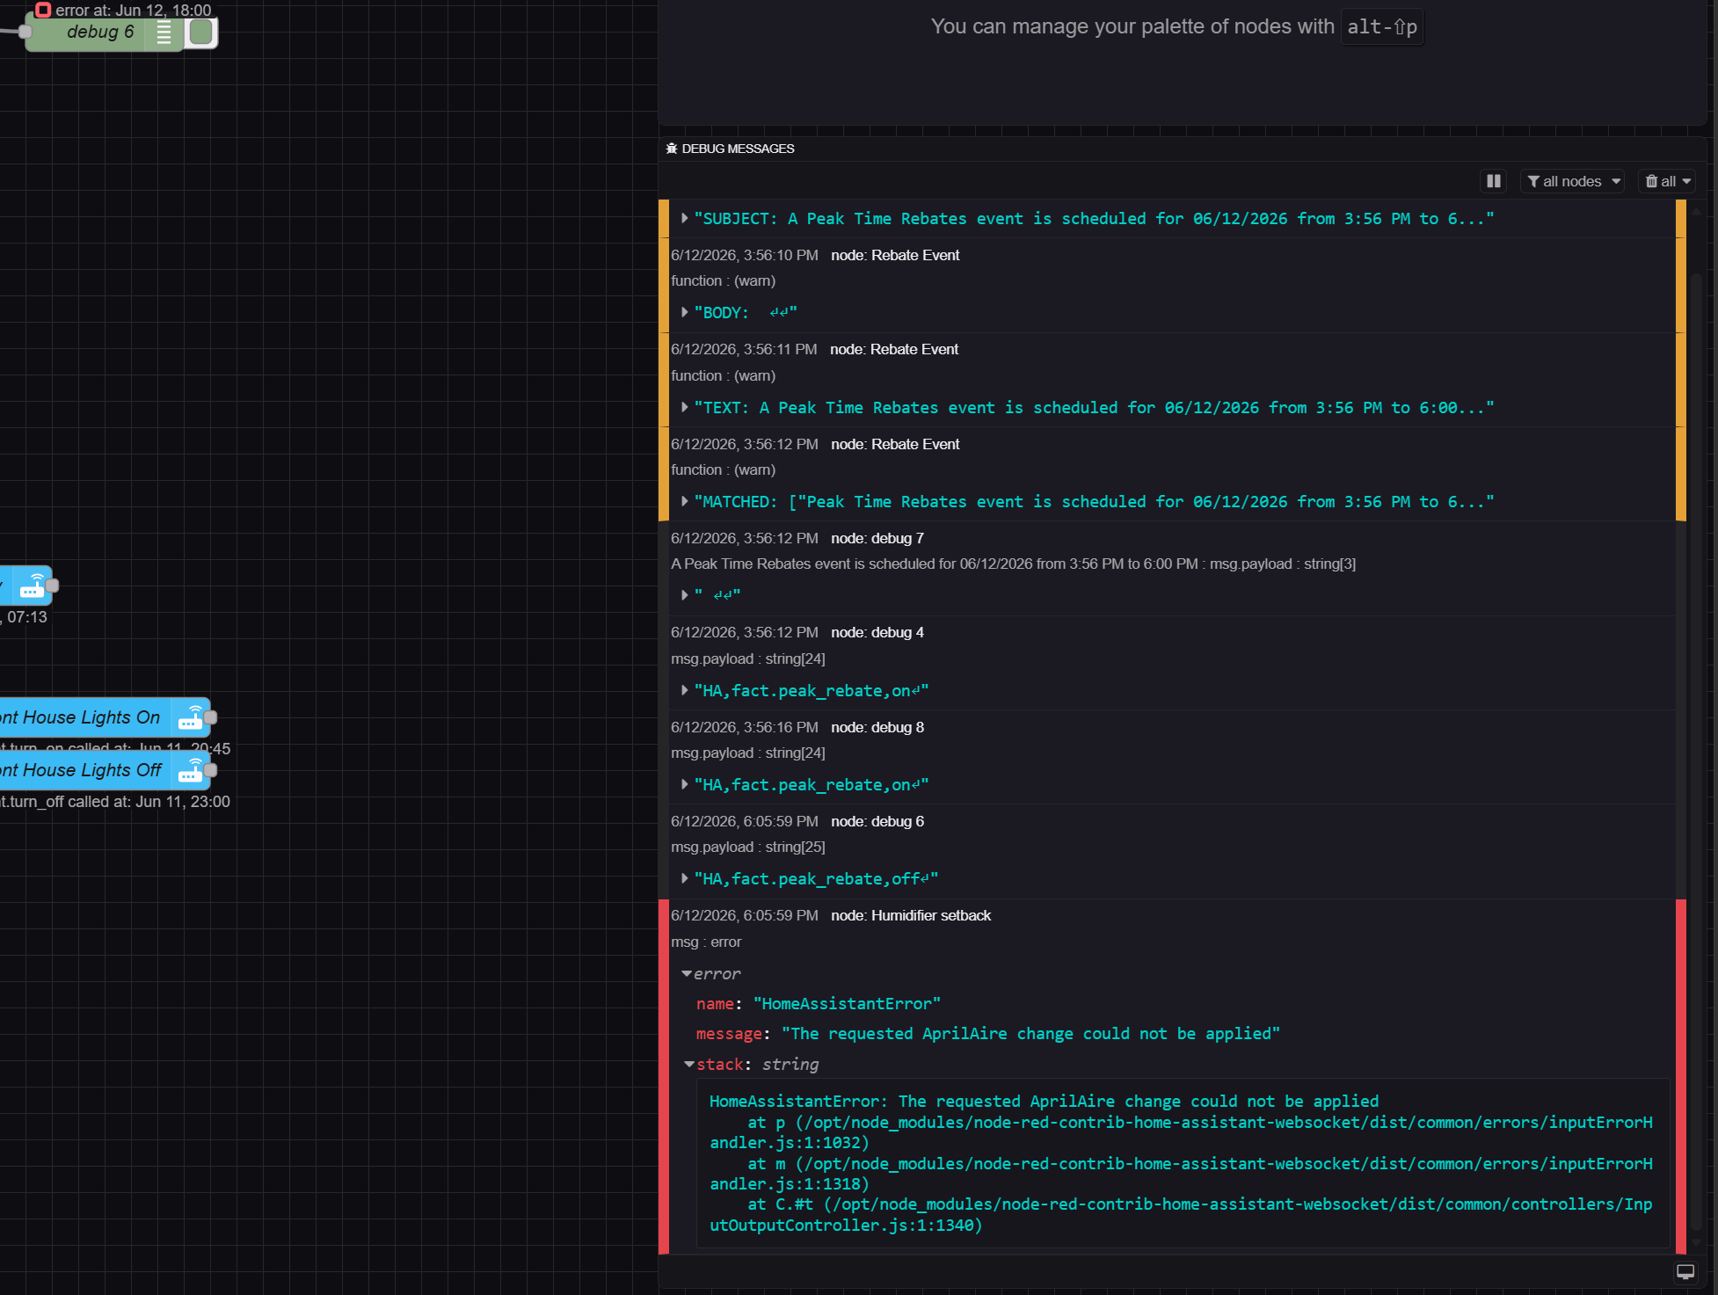The image size is (1718, 1295).
Task: Expand the MATCHED array message
Action: [685, 501]
